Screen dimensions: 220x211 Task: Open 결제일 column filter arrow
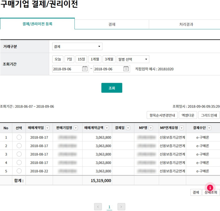click(128, 128)
